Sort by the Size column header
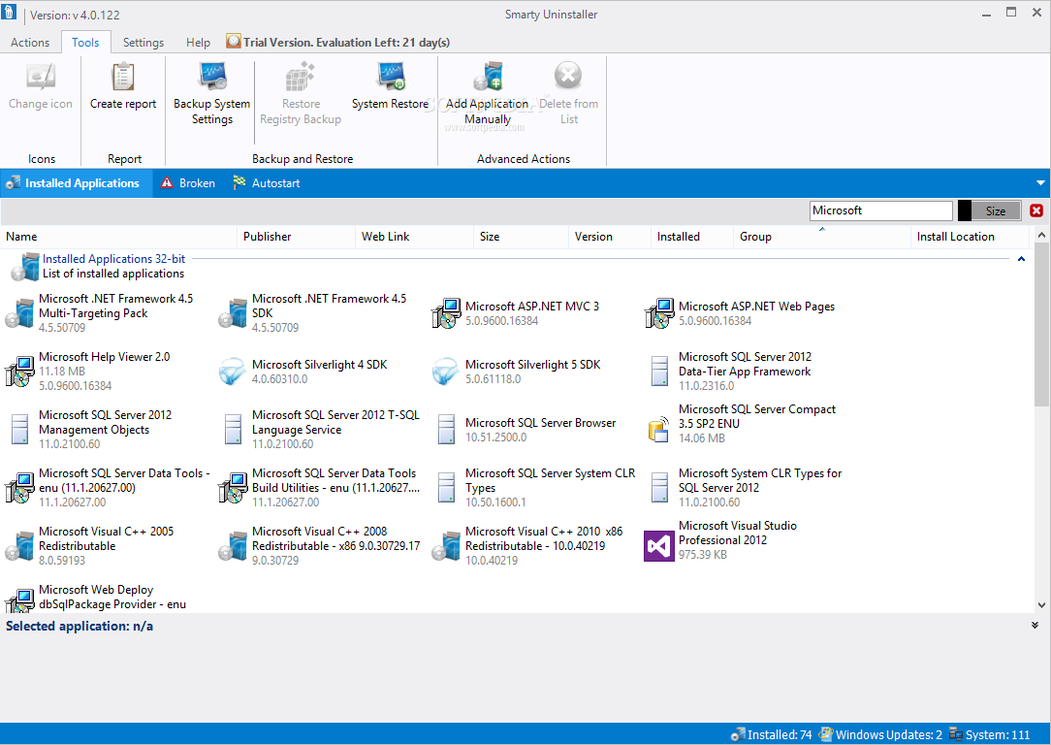Viewport: 1051px width, 745px height. (521, 237)
